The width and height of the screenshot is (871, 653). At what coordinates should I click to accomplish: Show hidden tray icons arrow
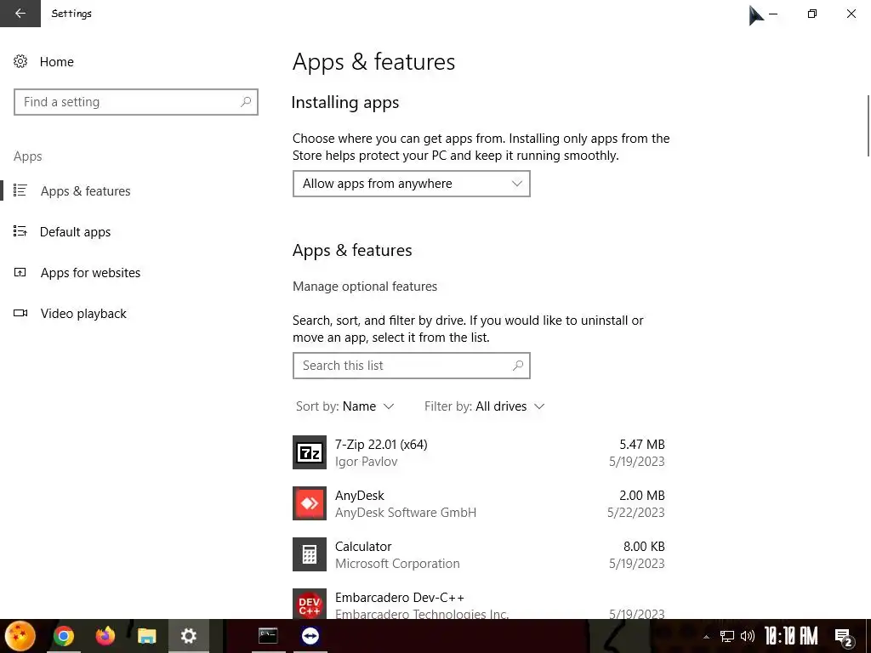[x=706, y=637]
